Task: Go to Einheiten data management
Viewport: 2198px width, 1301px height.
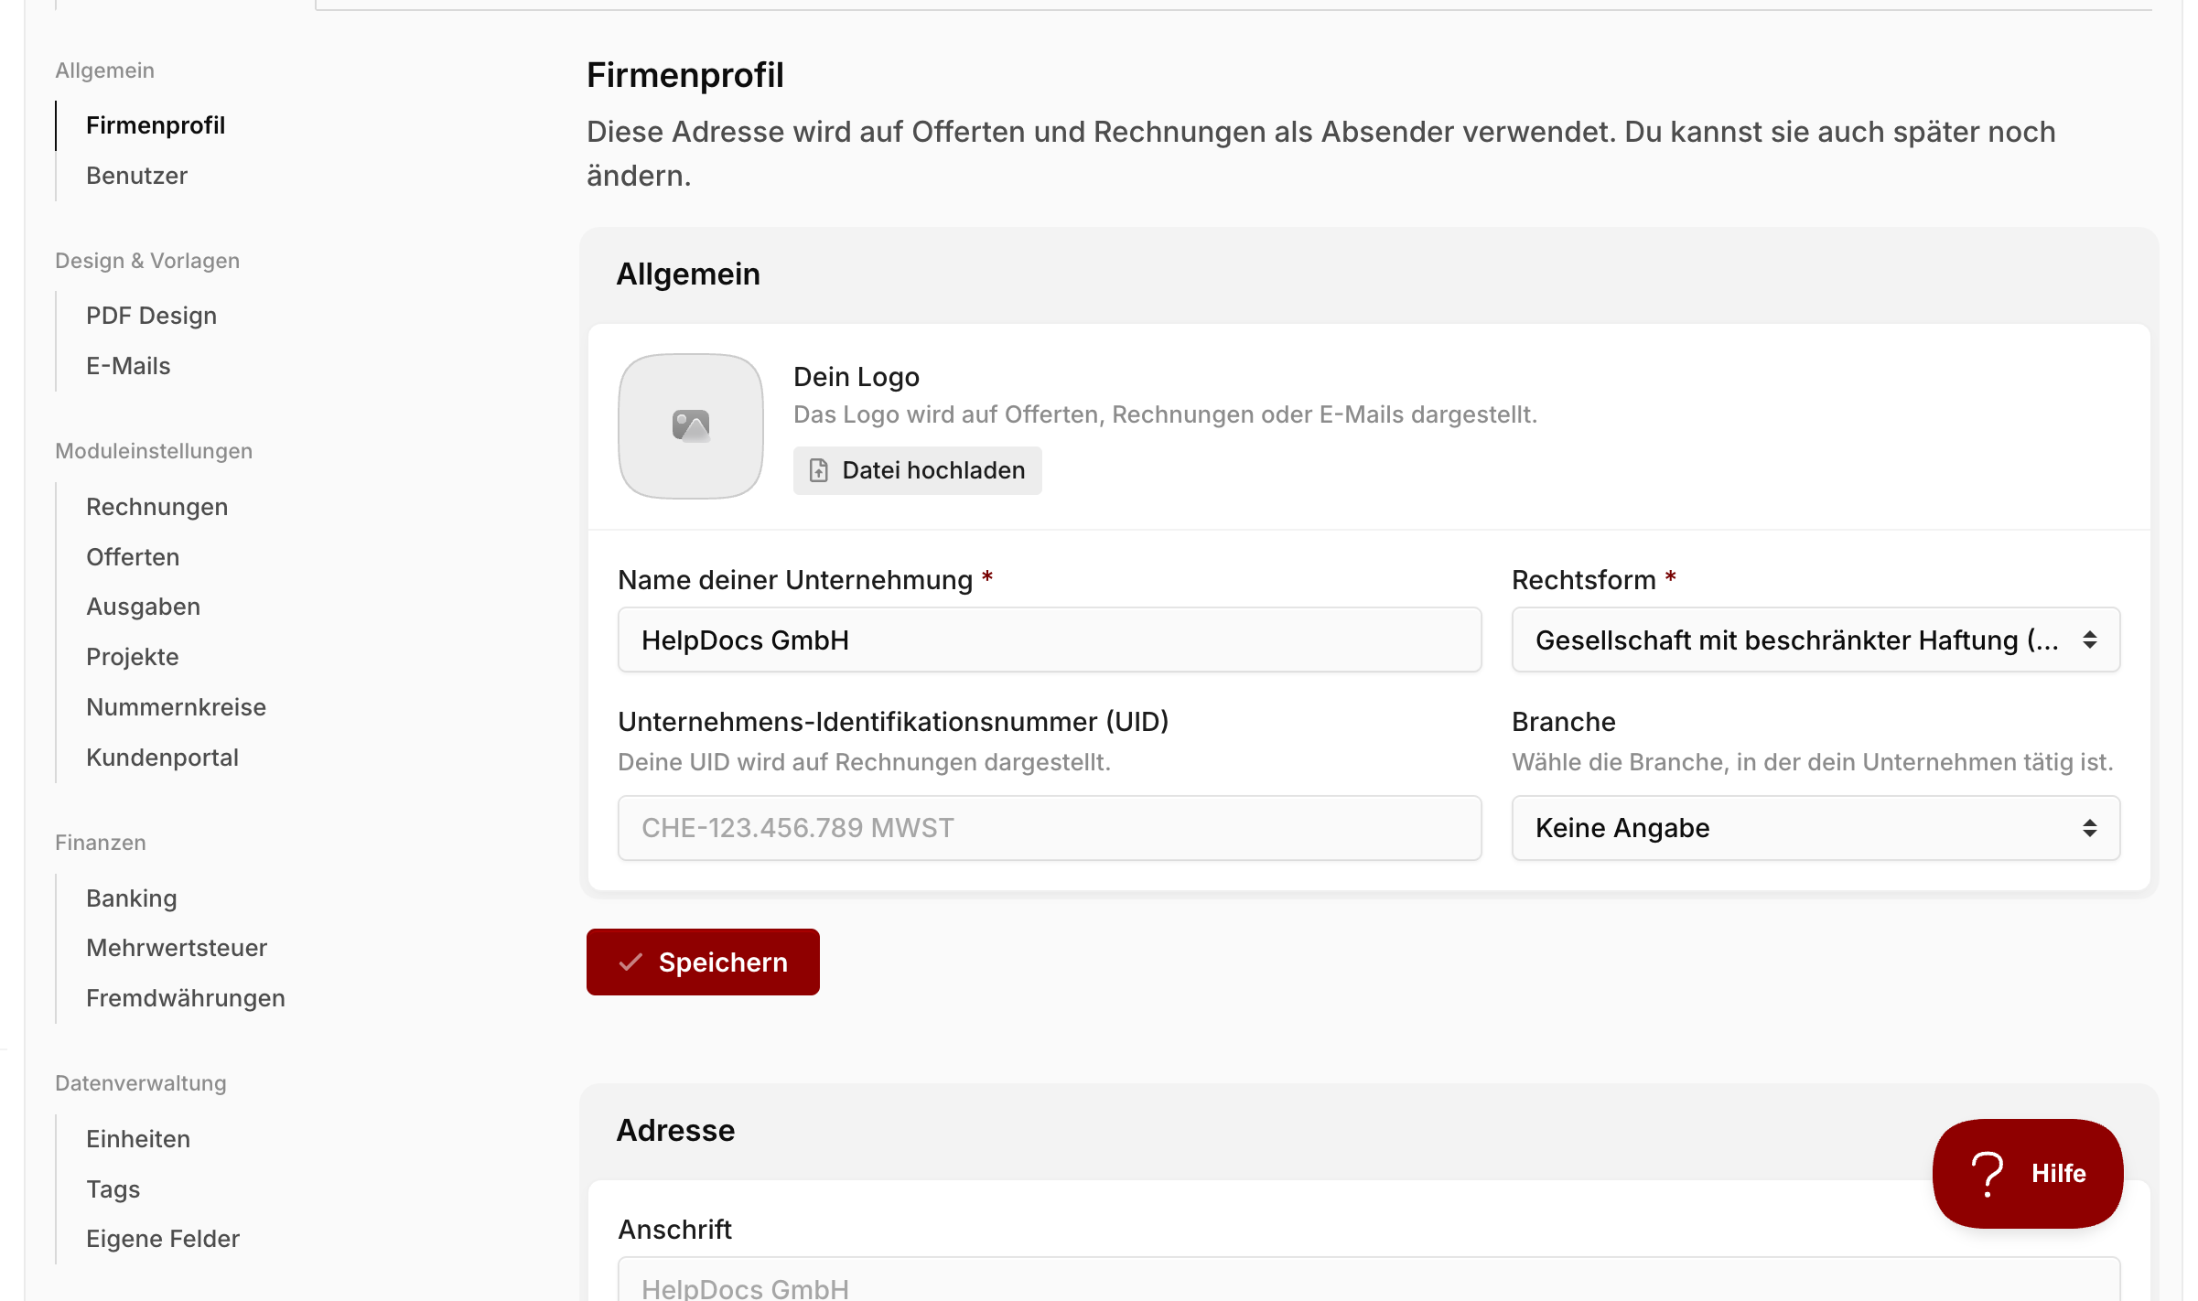Action: (138, 1139)
